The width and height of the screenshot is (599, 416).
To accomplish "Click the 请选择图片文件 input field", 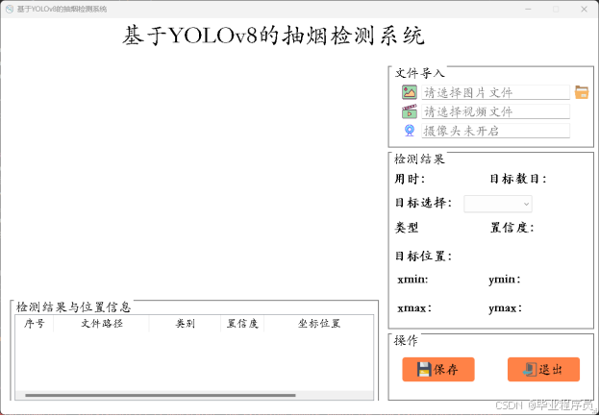I will point(495,92).
